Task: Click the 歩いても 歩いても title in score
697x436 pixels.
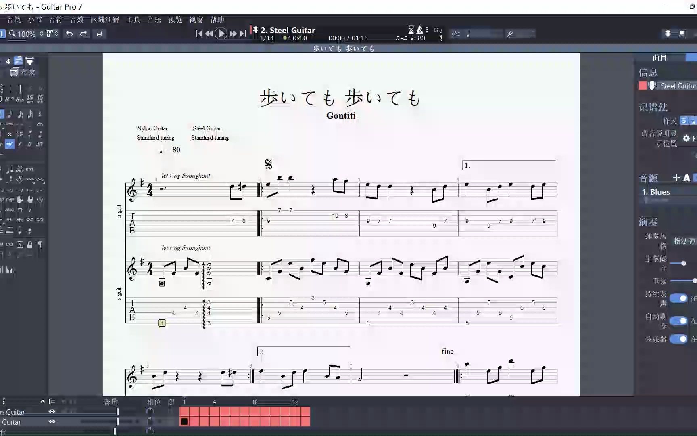Action: pyautogui.click(x=340, y=98)
